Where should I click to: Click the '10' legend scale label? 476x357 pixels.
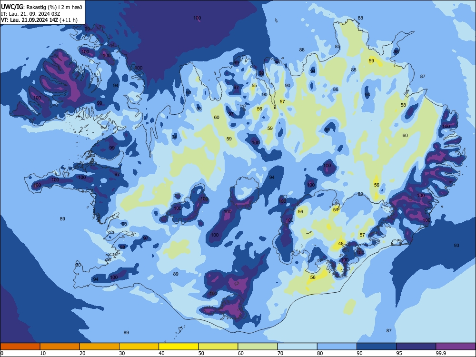(x=43, y=353)
